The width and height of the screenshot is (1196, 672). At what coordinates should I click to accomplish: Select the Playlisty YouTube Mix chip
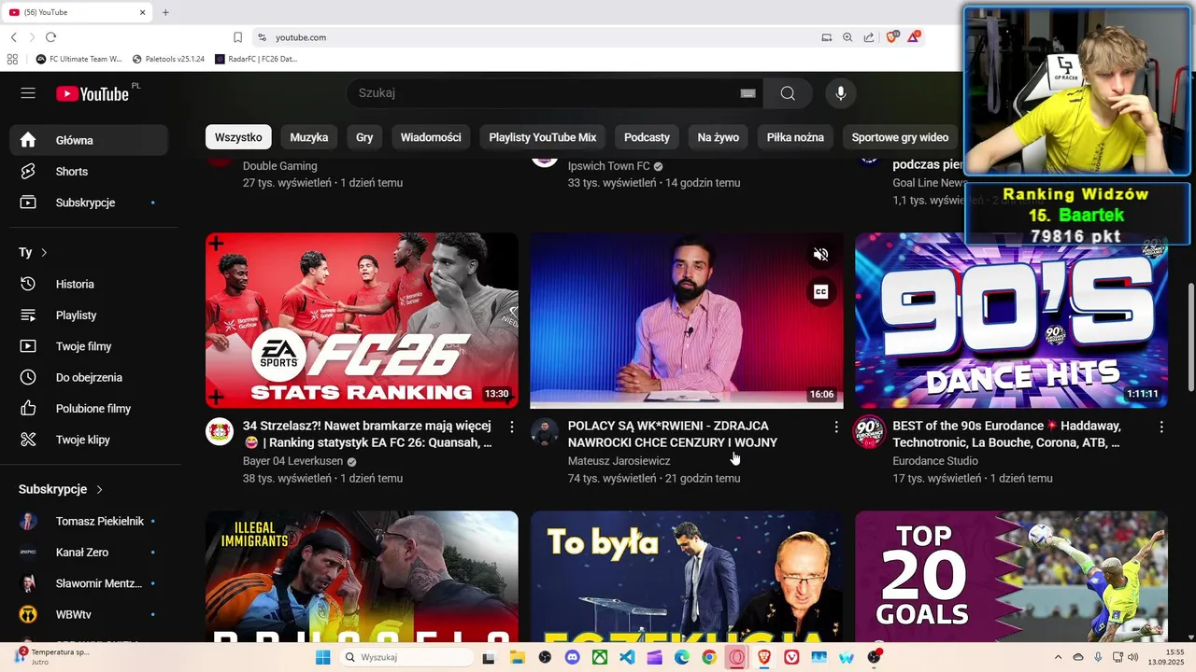(x=543, y=137)
